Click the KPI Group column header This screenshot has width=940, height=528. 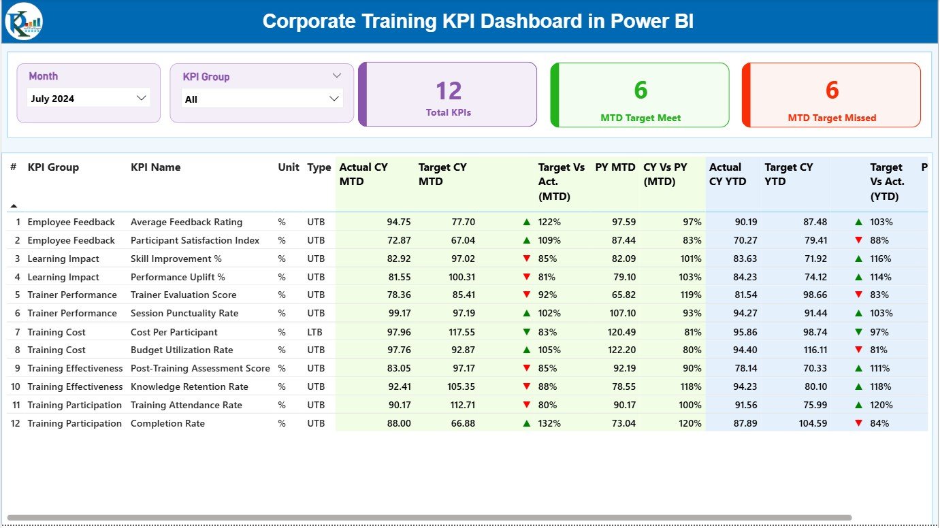coord(53,167)
